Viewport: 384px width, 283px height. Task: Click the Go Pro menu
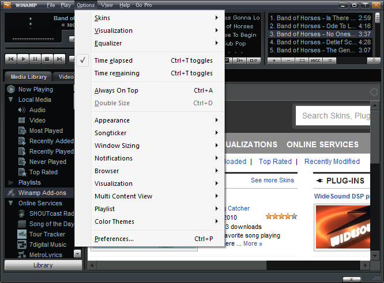coord(144,5)
